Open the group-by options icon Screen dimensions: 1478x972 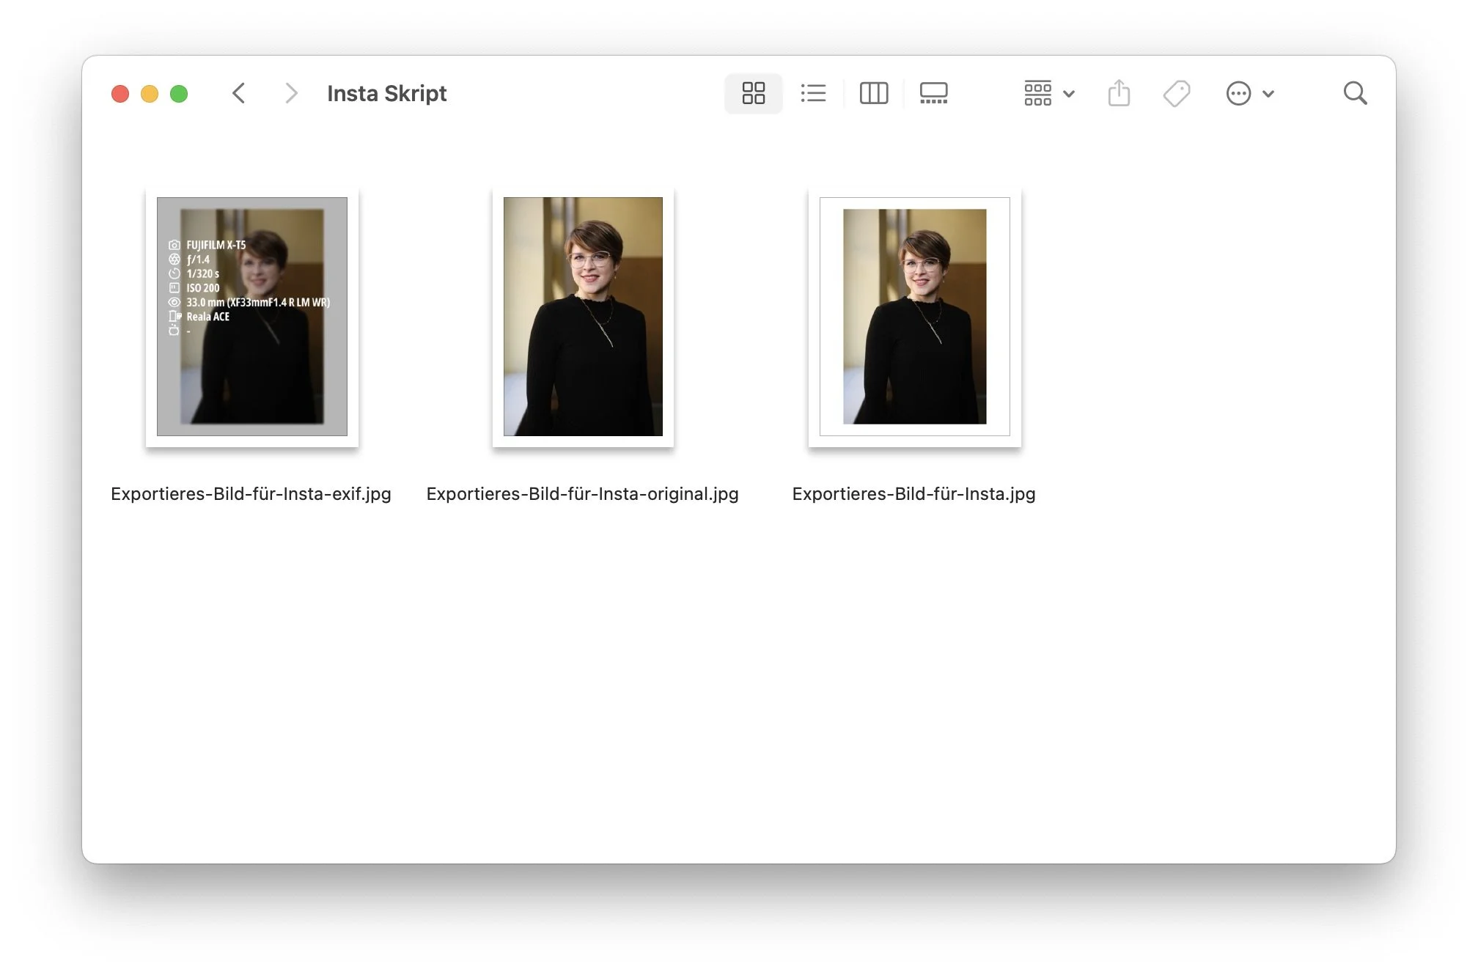[1037, 94]
